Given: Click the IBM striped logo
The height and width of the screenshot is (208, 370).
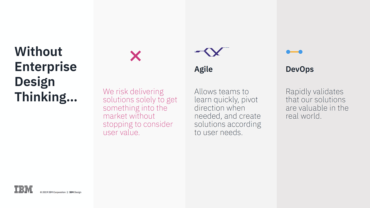Looking at the screenshot, I should click(24, 189).
